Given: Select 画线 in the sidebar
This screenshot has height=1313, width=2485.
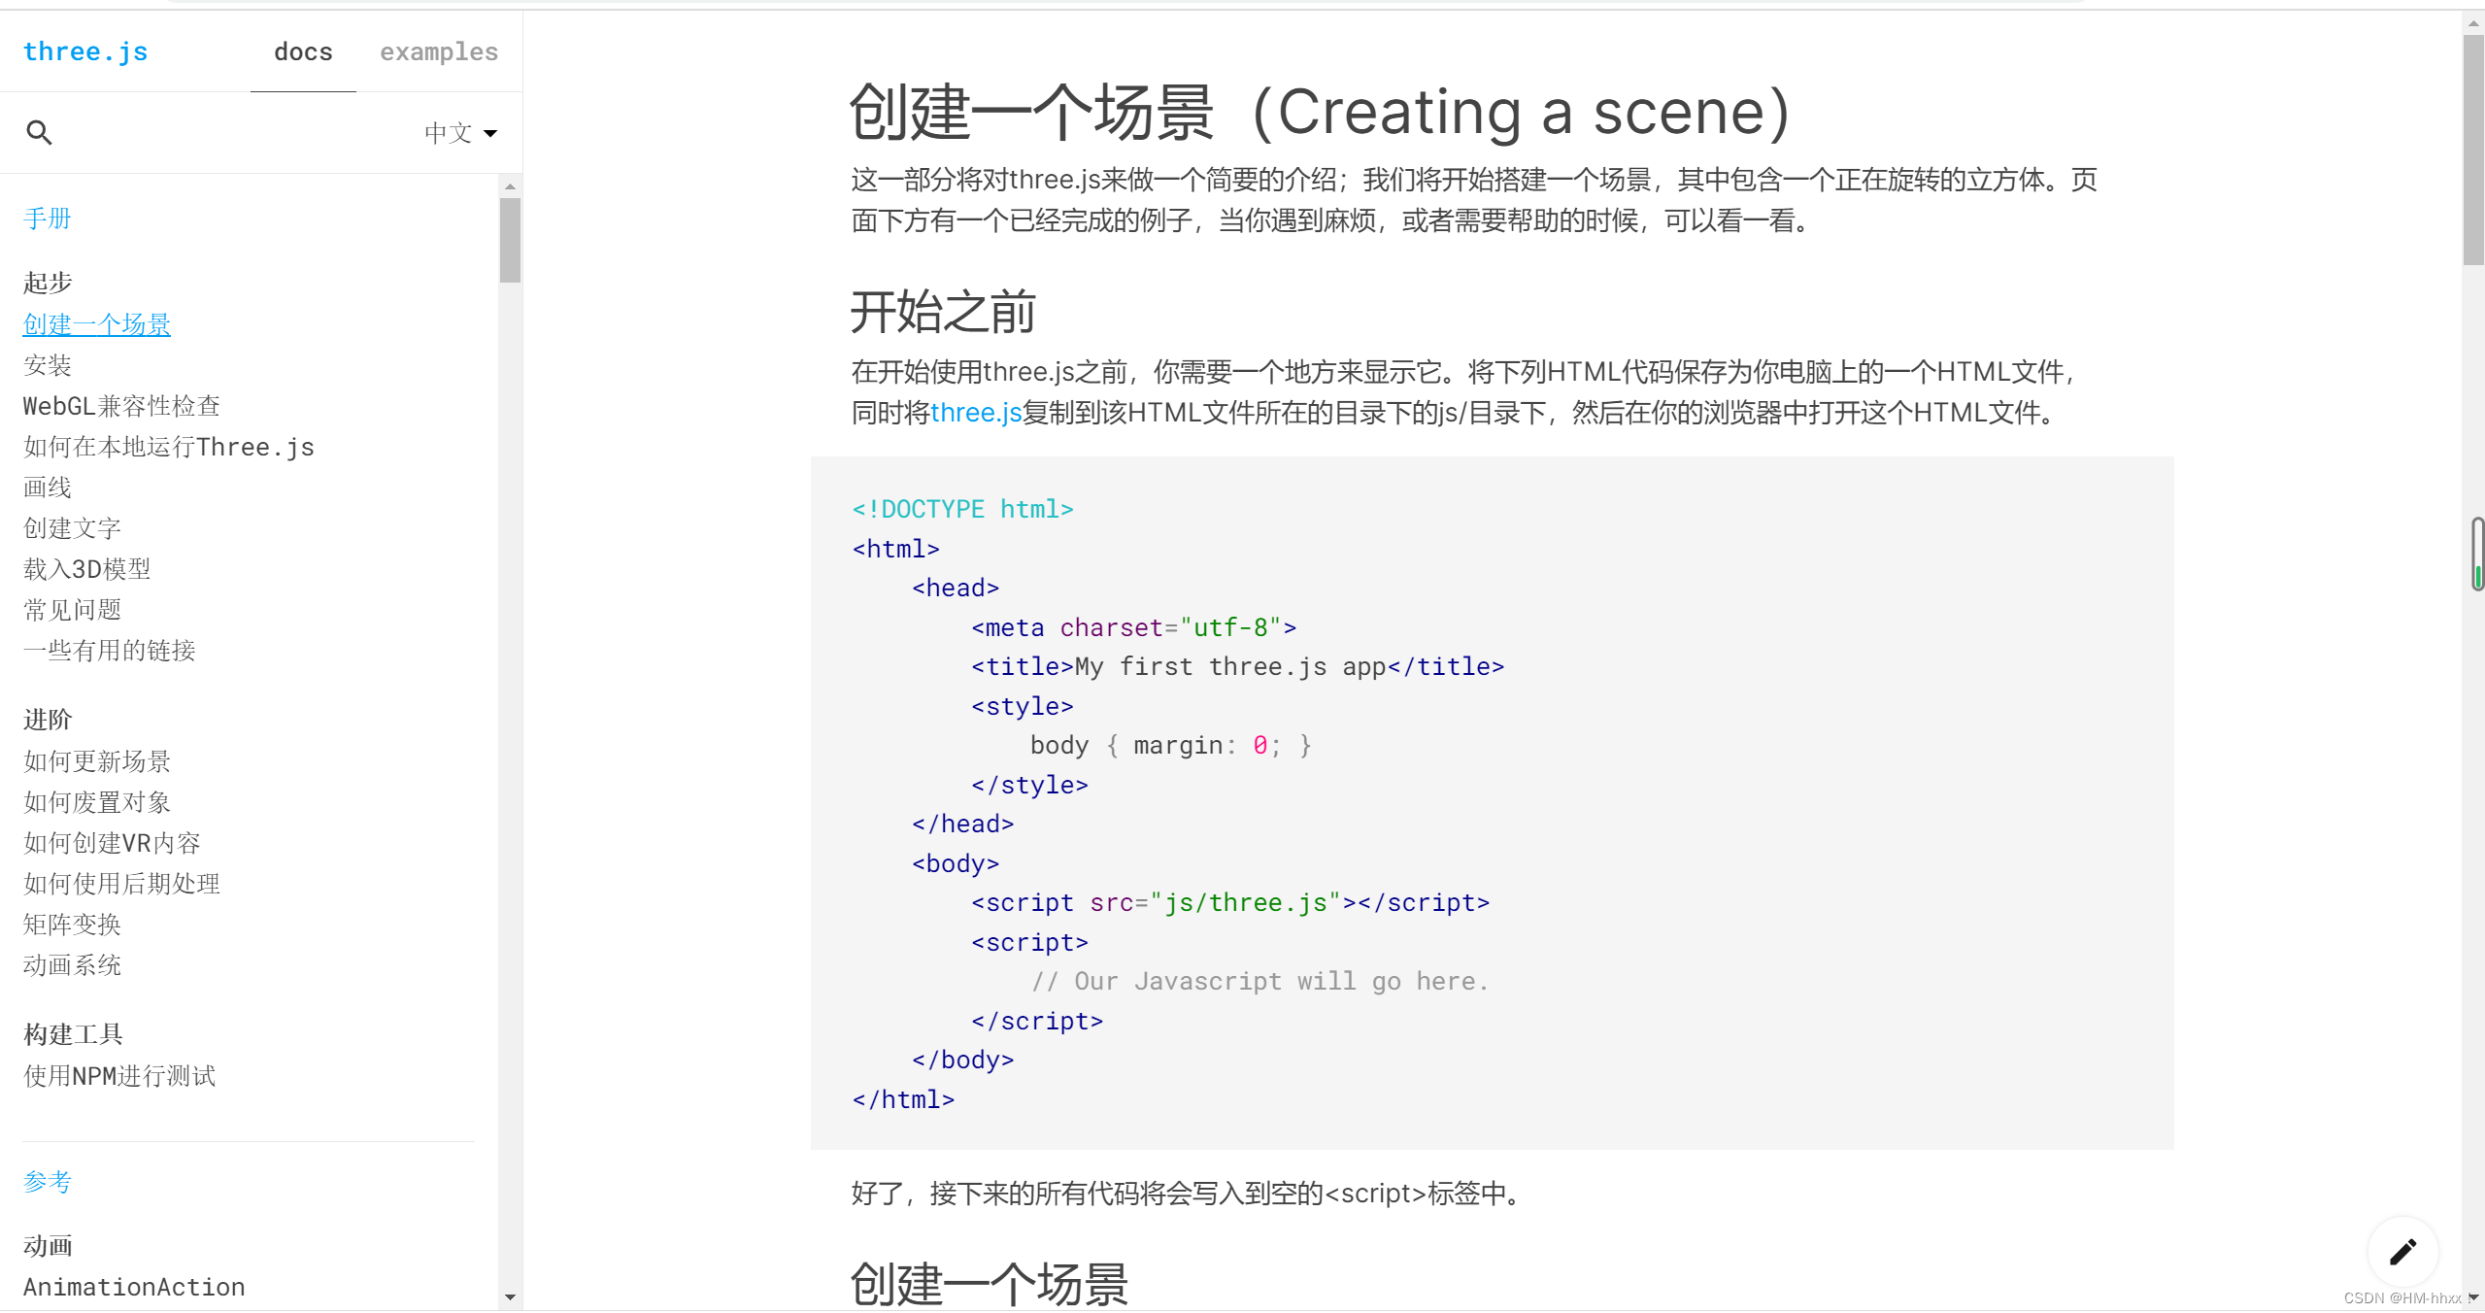Looking at the screenshot, I should (47, 487).
